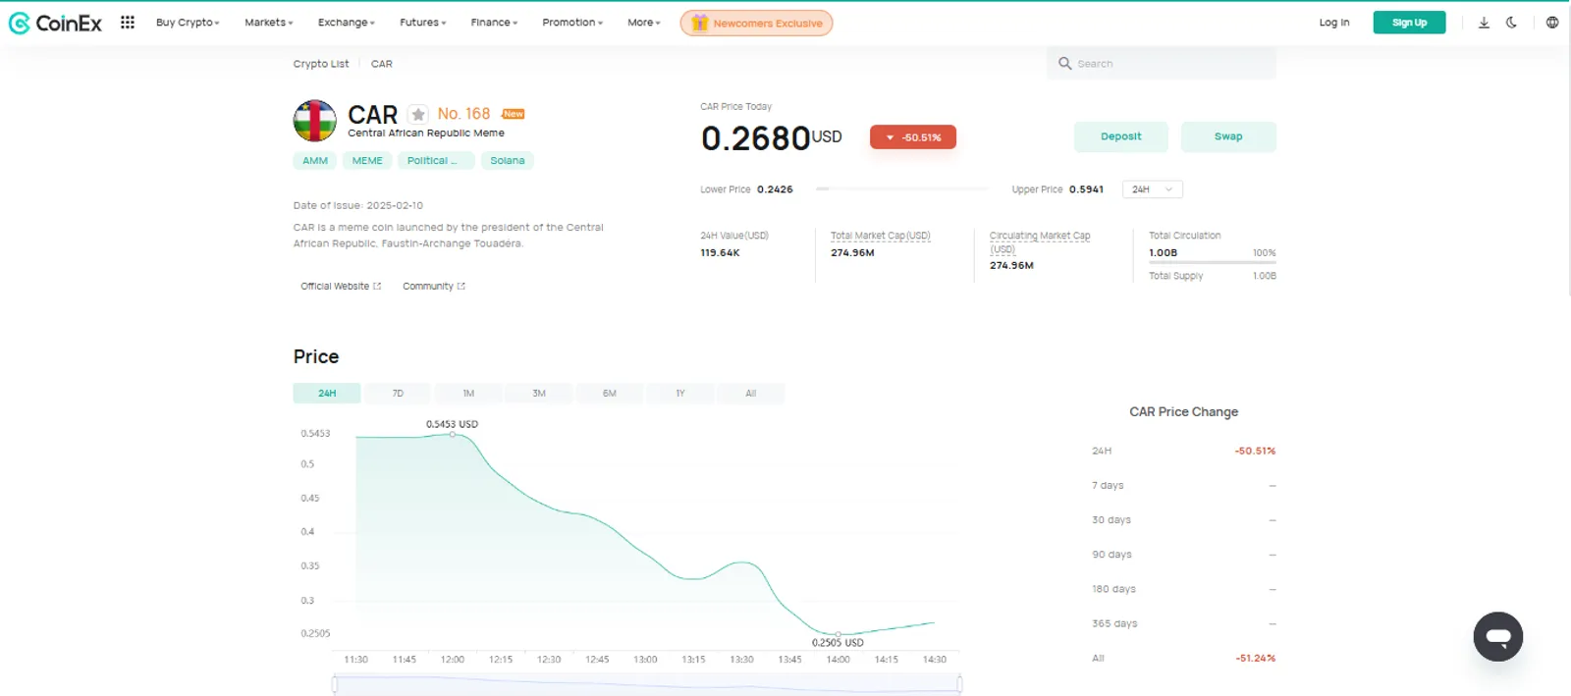Click the New badge beside rank
This screenshot has height=696, width=1571.
point(514,114)
